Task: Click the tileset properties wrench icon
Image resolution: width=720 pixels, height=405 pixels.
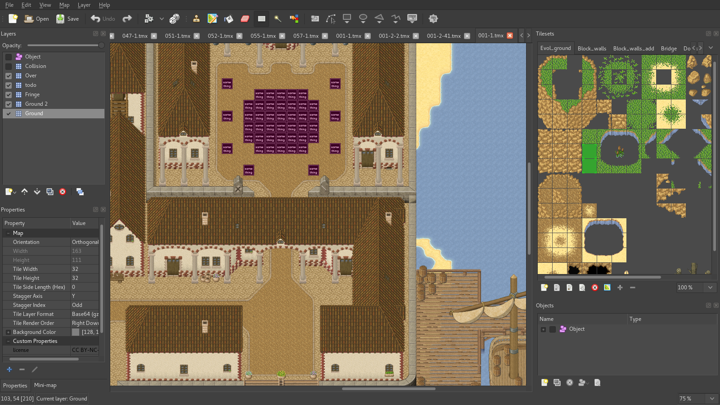Action: click(582, 288)
